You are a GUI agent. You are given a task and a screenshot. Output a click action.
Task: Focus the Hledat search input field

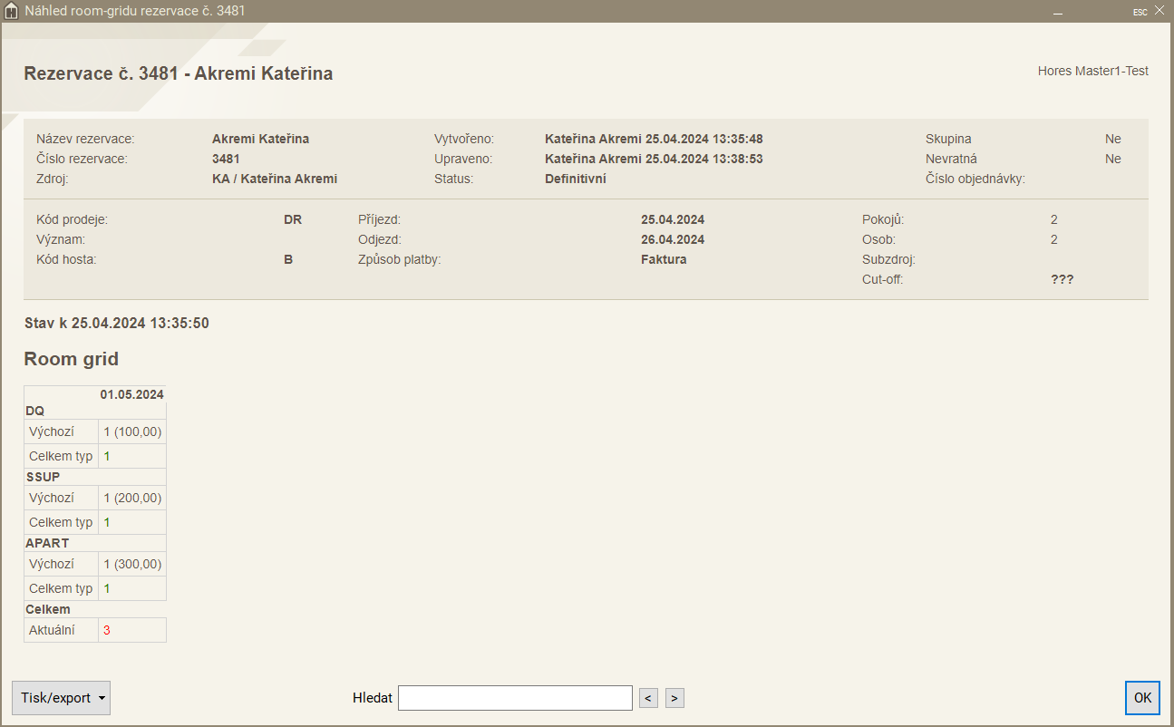(x=515, y=698)
